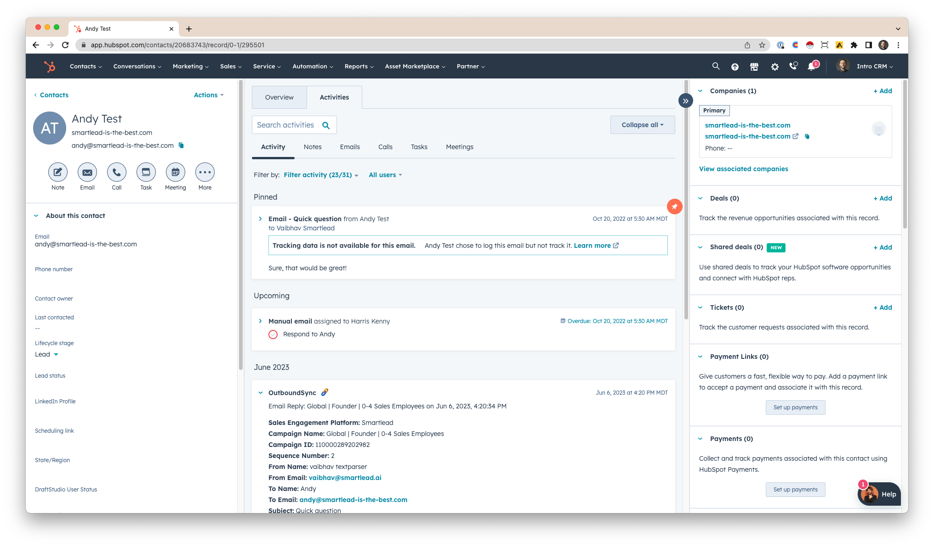
Task: Select the Meeting scheduling icon
Action: [x=175, y=172]
